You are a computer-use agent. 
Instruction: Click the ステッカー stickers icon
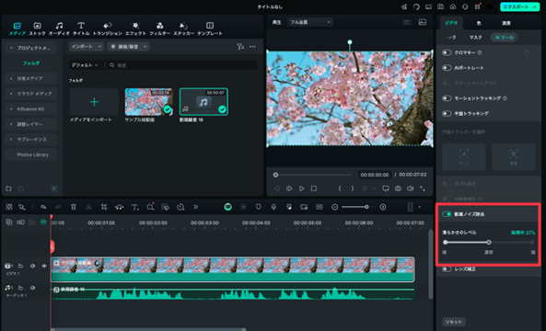coord(183,26)
